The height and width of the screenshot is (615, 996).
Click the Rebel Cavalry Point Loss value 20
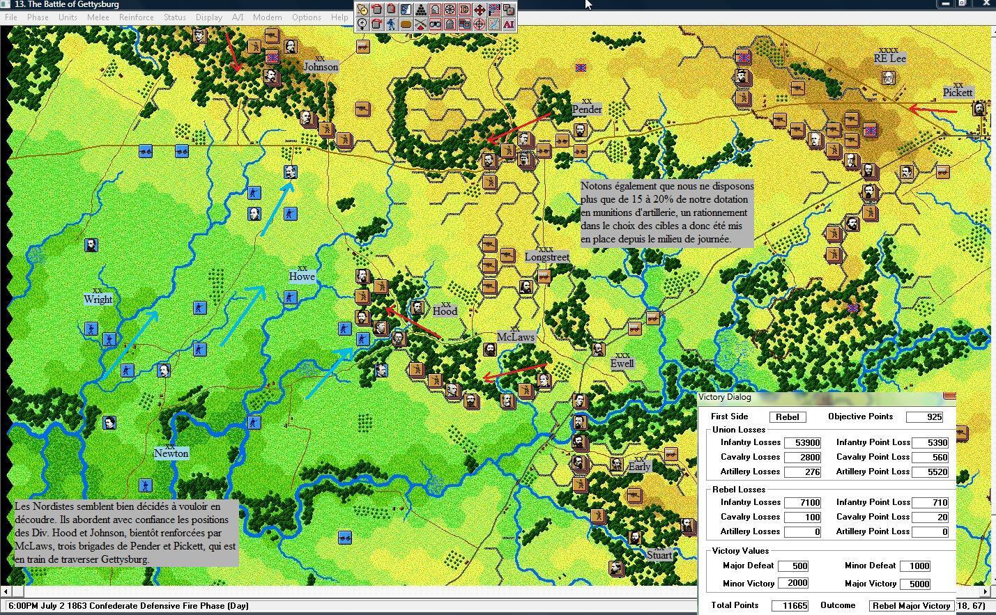930,517
